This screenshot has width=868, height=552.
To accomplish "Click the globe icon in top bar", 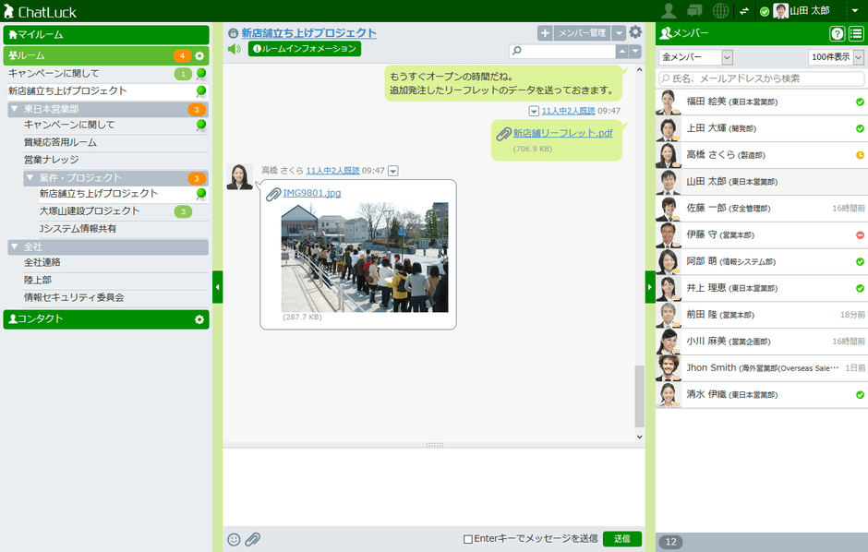I will tap(721, 11).
